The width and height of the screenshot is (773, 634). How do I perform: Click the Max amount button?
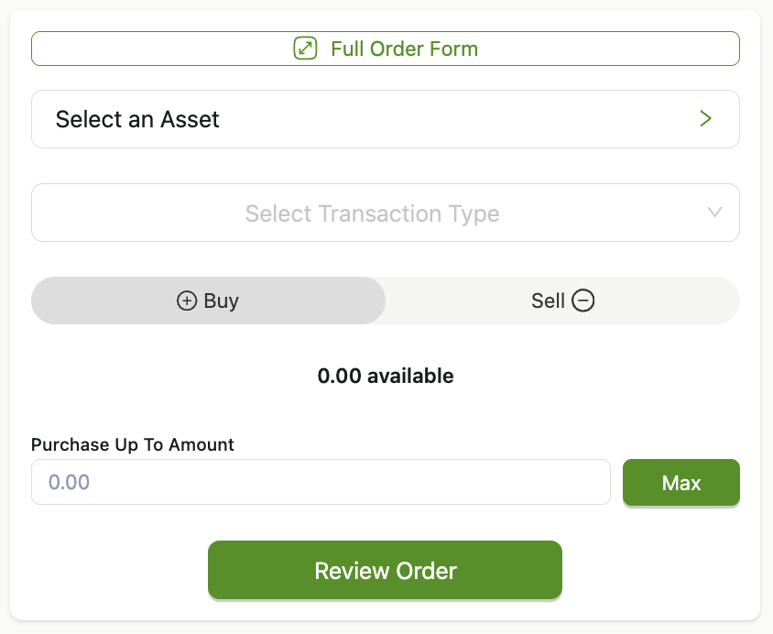coord(681,482)
